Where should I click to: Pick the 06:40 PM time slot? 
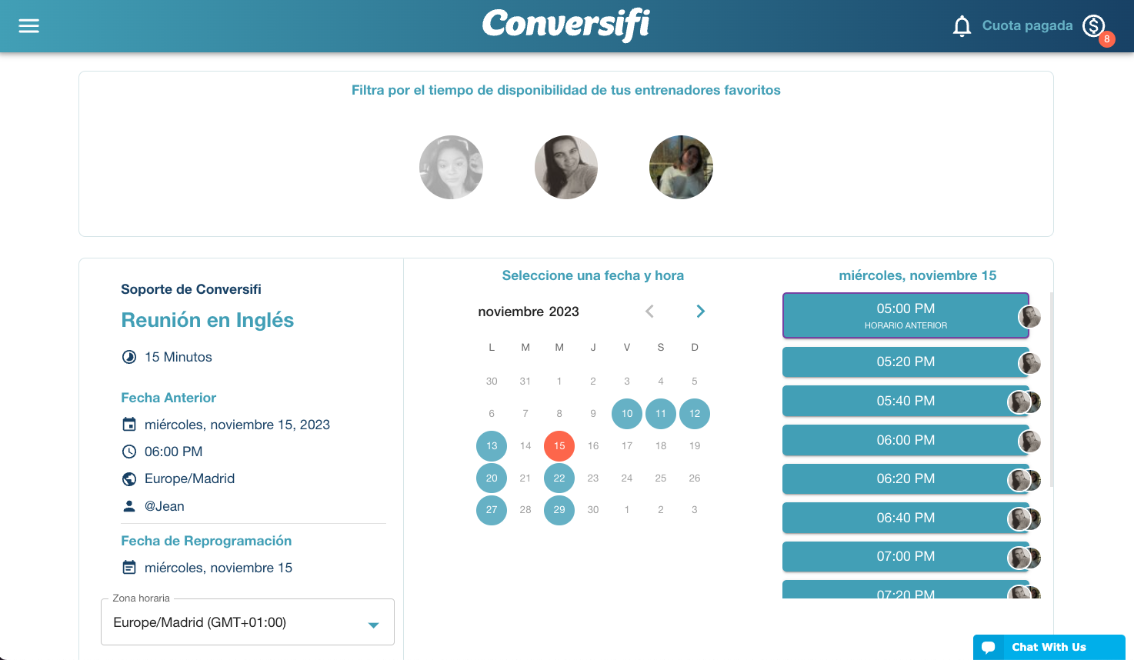point(905,518)
